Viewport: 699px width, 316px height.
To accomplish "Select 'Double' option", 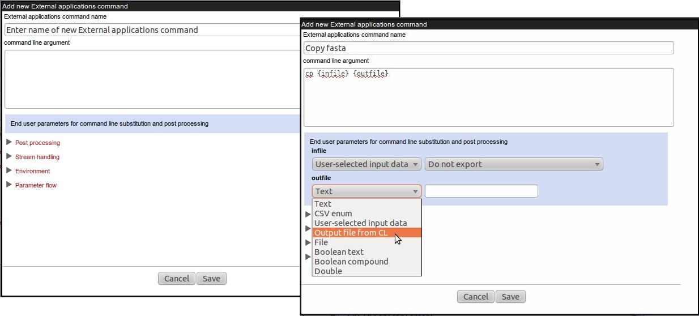I will (x=366, y=271).
